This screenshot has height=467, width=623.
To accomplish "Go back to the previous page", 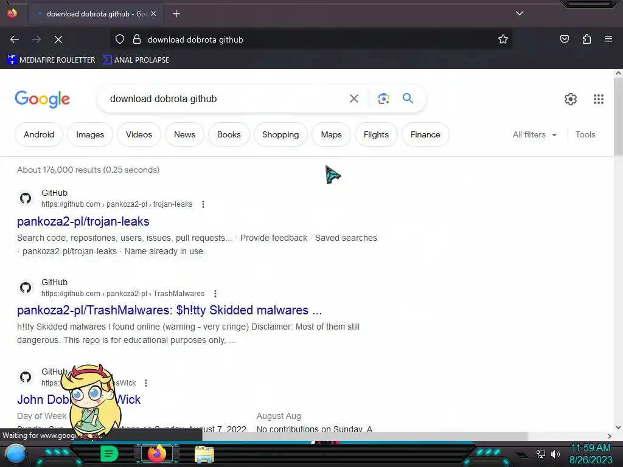I will coord(15,40).
